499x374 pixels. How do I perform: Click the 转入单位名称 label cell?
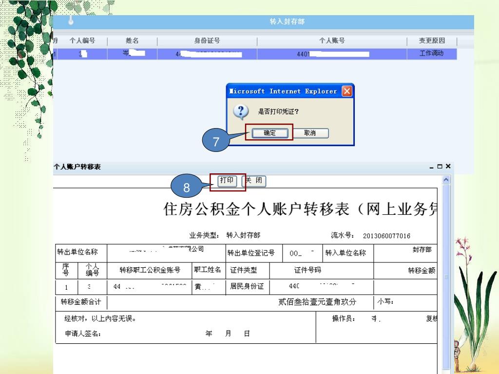click(x=348, y=253)
